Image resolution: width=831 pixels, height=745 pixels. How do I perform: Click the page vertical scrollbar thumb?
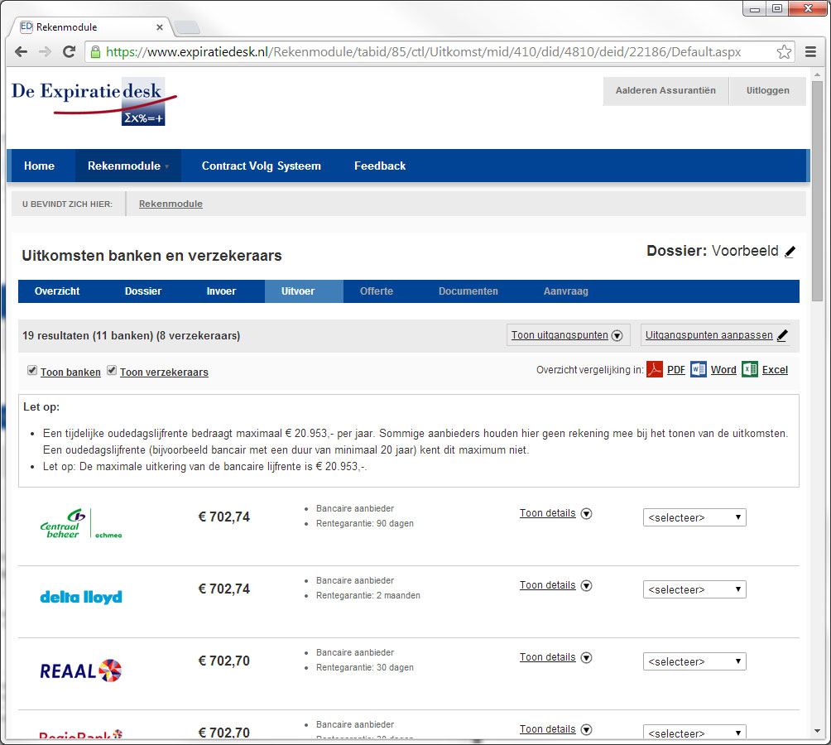point(817,190)
